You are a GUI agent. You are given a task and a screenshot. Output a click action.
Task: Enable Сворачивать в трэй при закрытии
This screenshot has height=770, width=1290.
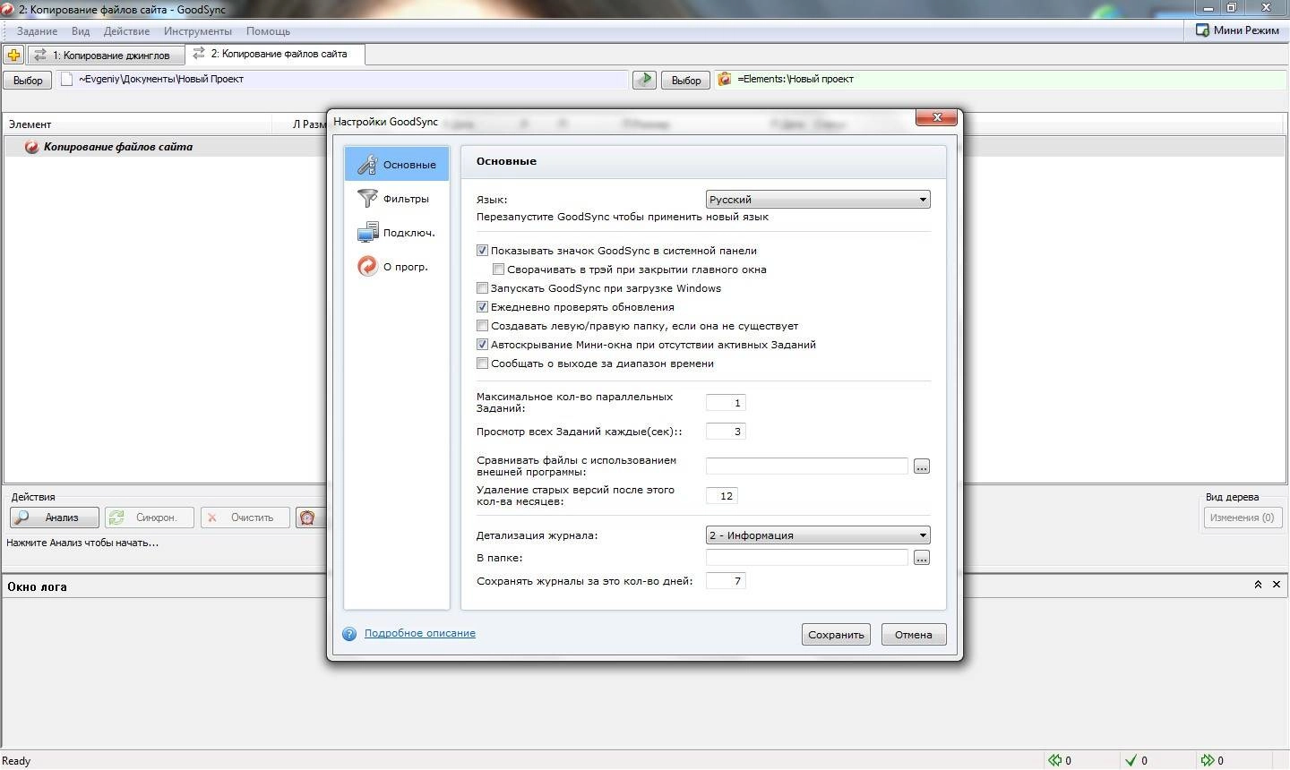(498, 269)
